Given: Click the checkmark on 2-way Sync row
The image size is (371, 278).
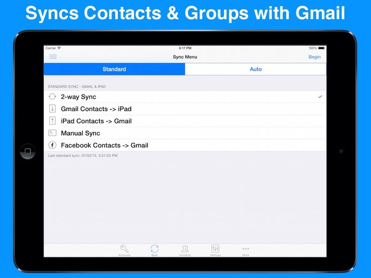Looking at the screenshot, I should [x=320, y=97].
